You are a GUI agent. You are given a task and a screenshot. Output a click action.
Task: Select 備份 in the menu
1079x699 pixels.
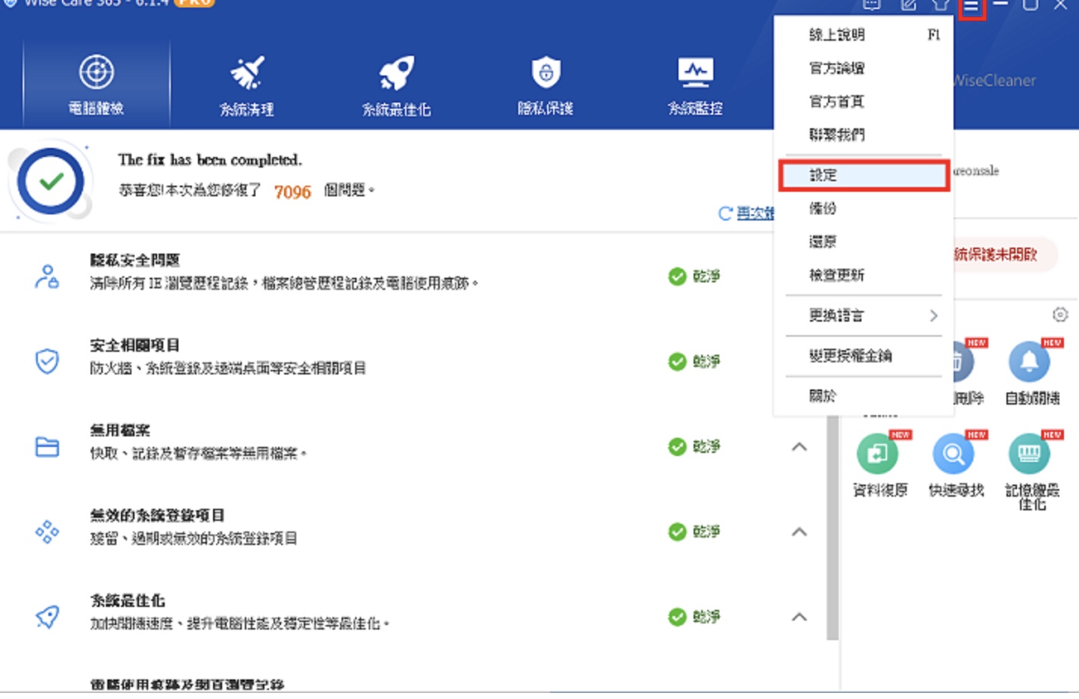864,208
